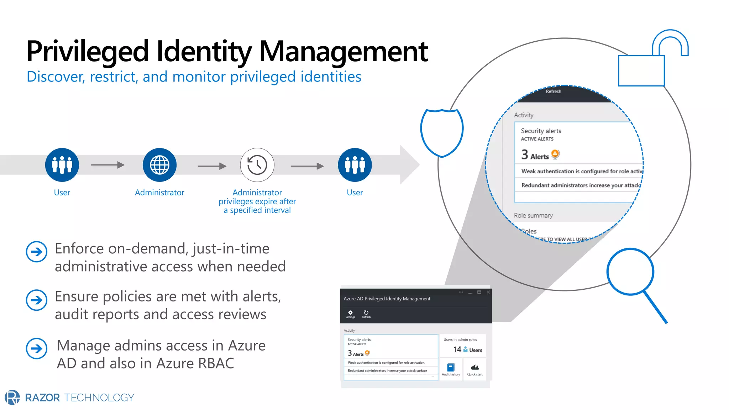Click the slide title 'Privileged Identity Management'
The width and height of the screenshot is (729, 410).
[227, 52]
